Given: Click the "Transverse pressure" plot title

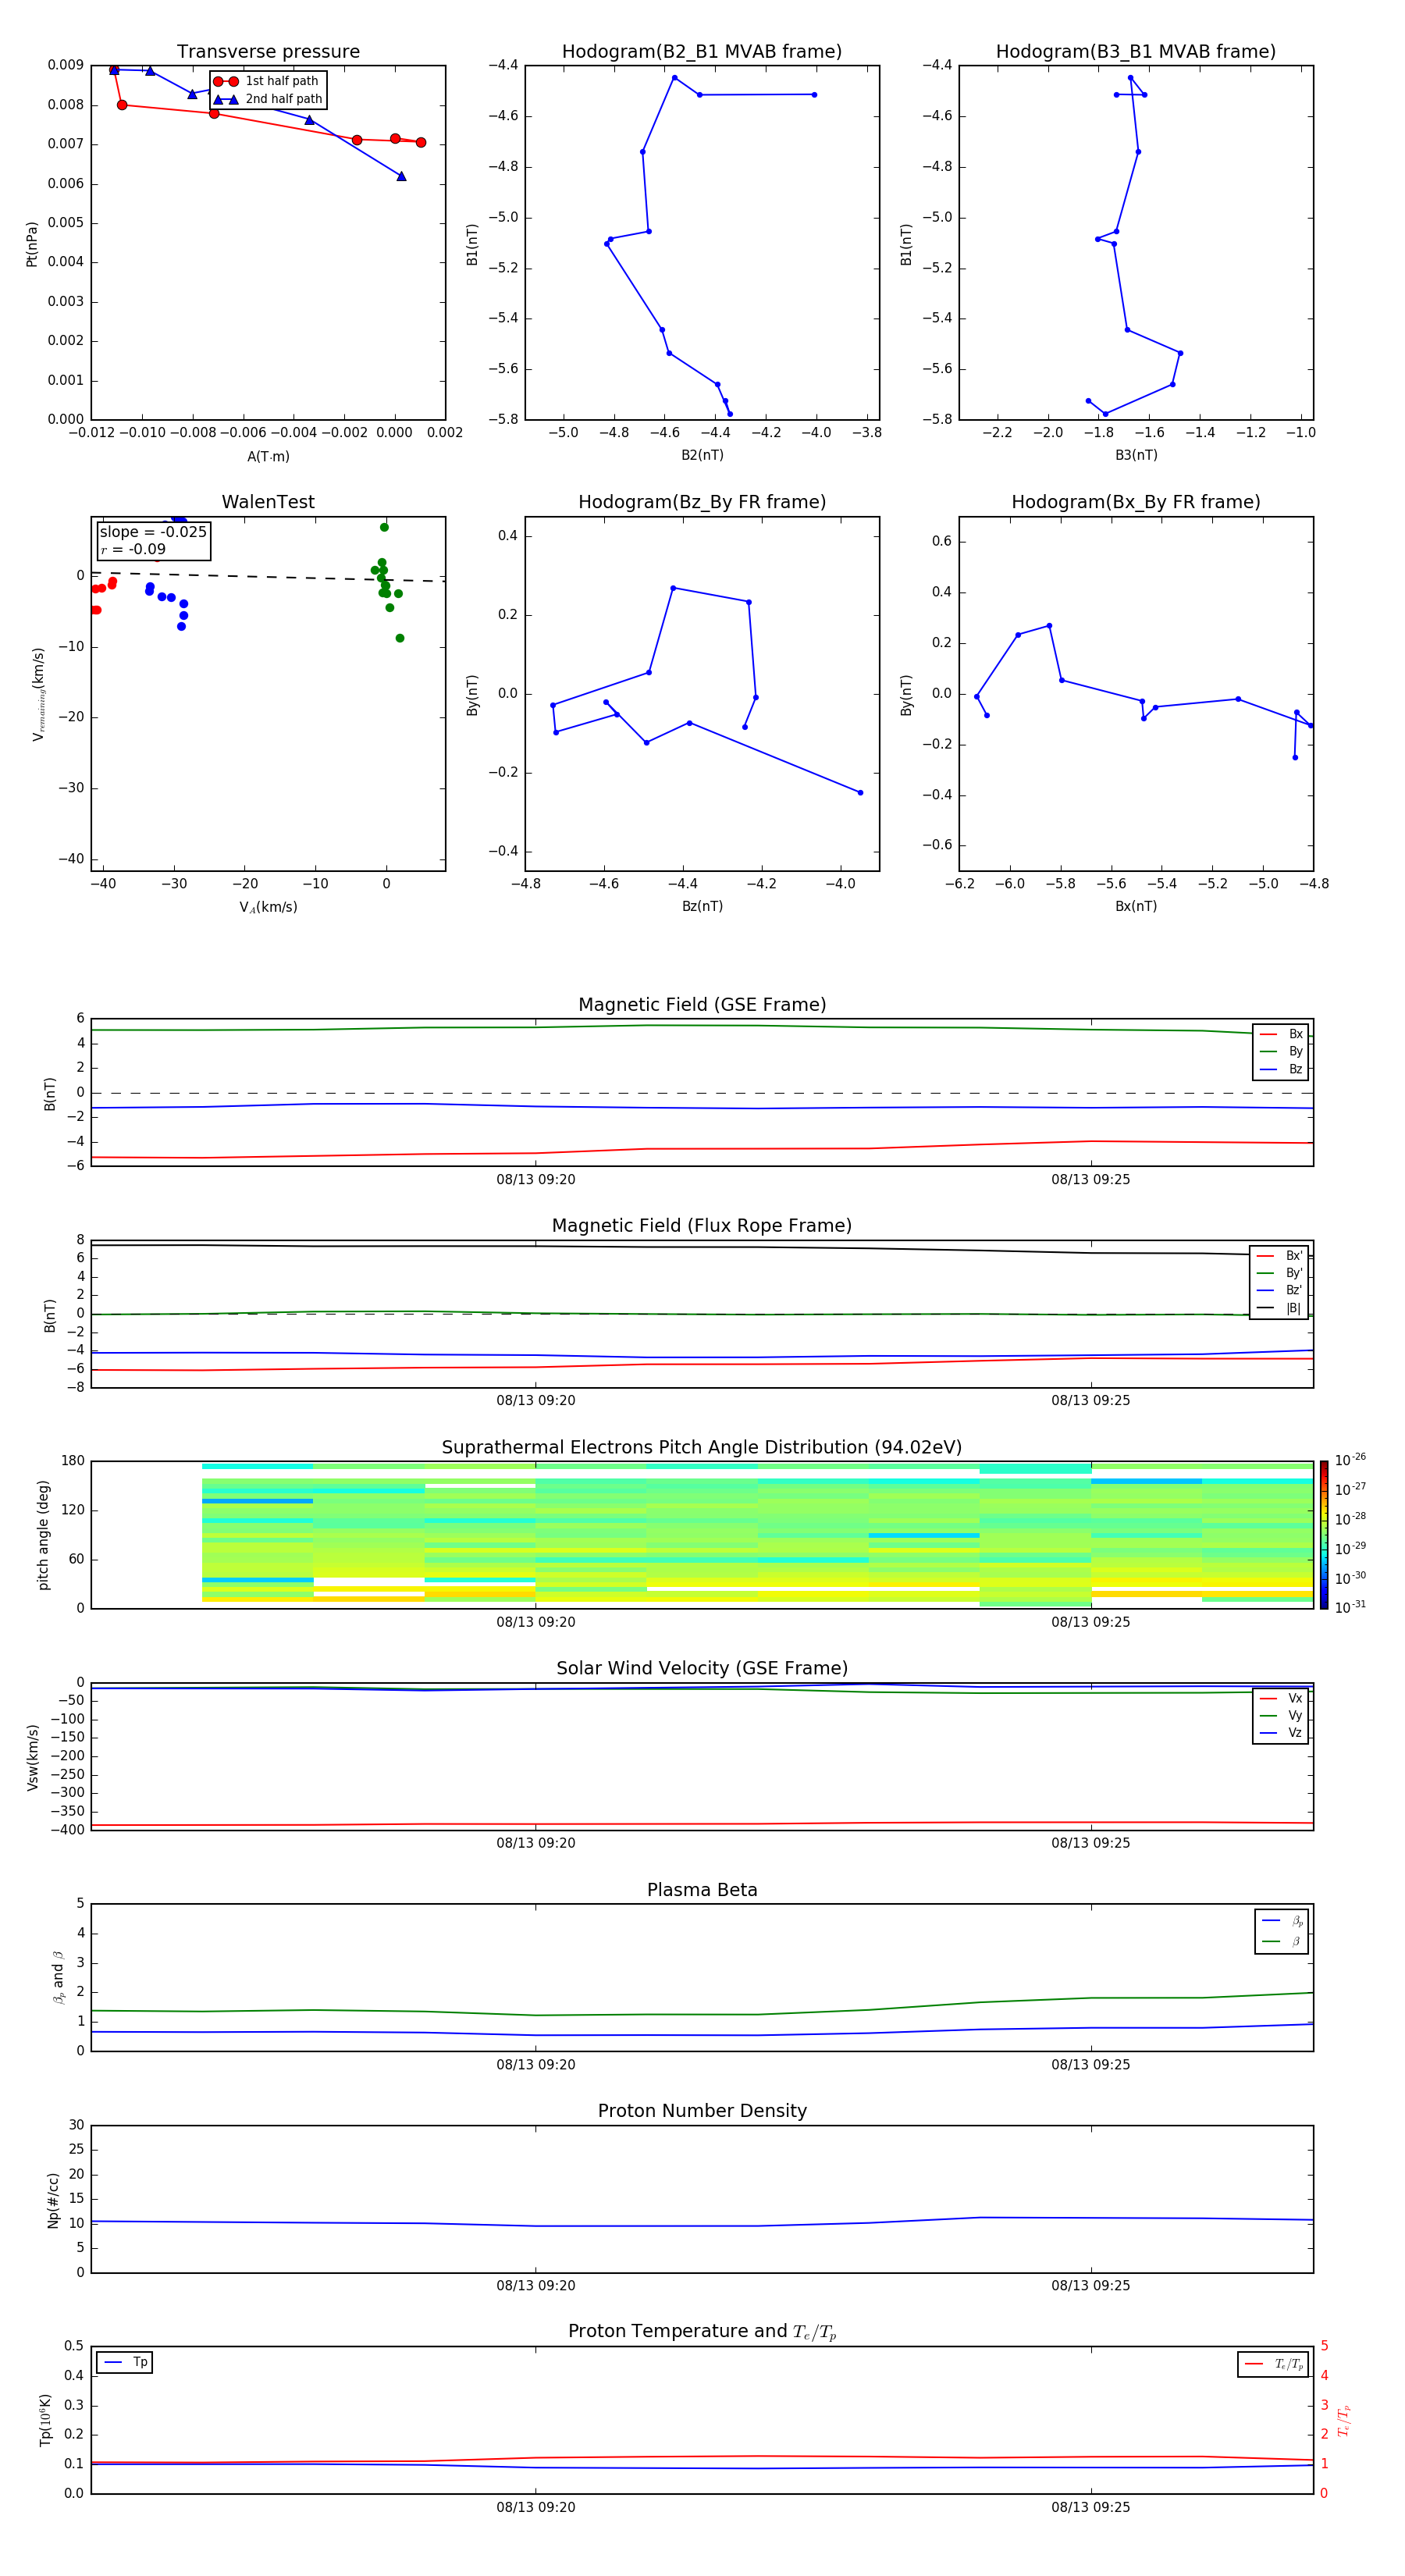Looking at the screenshot, I should pyautogui.click(x=268, y=52).
